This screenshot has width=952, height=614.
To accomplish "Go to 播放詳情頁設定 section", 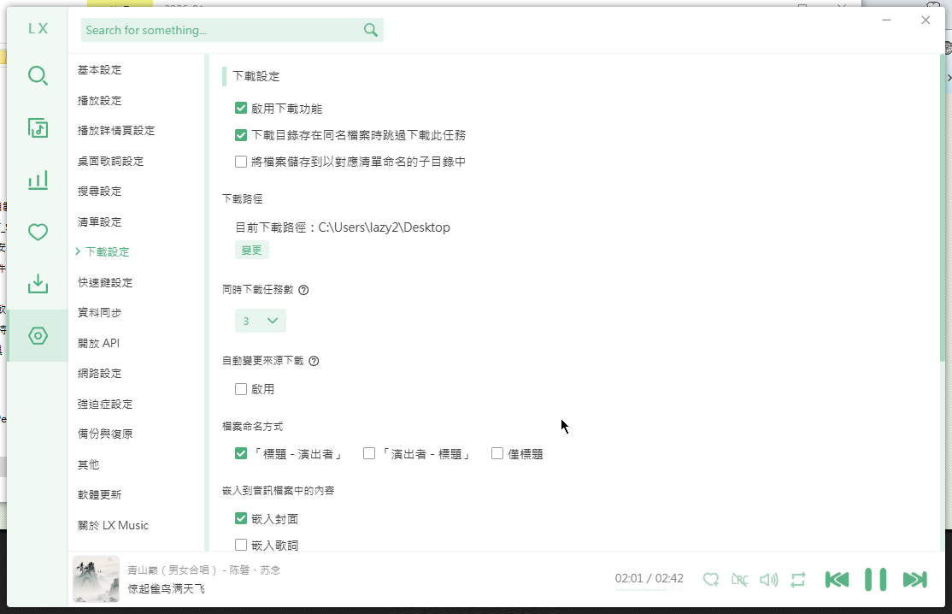I will [x=116, y=131].
